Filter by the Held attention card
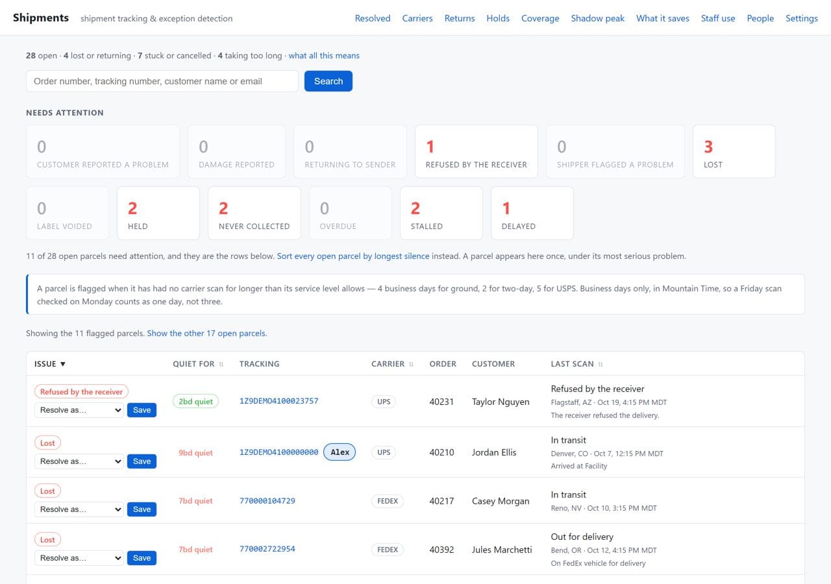Image resolution: width=831 pixels, height=584 pixels. 158,213
